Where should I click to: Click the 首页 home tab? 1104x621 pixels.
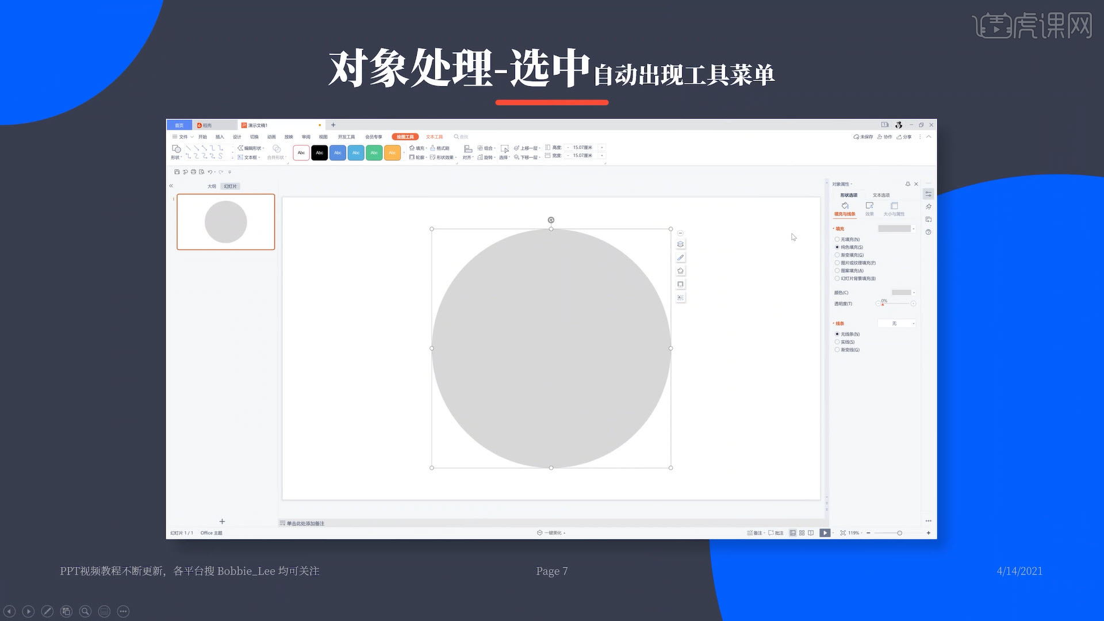click(179, 125)
